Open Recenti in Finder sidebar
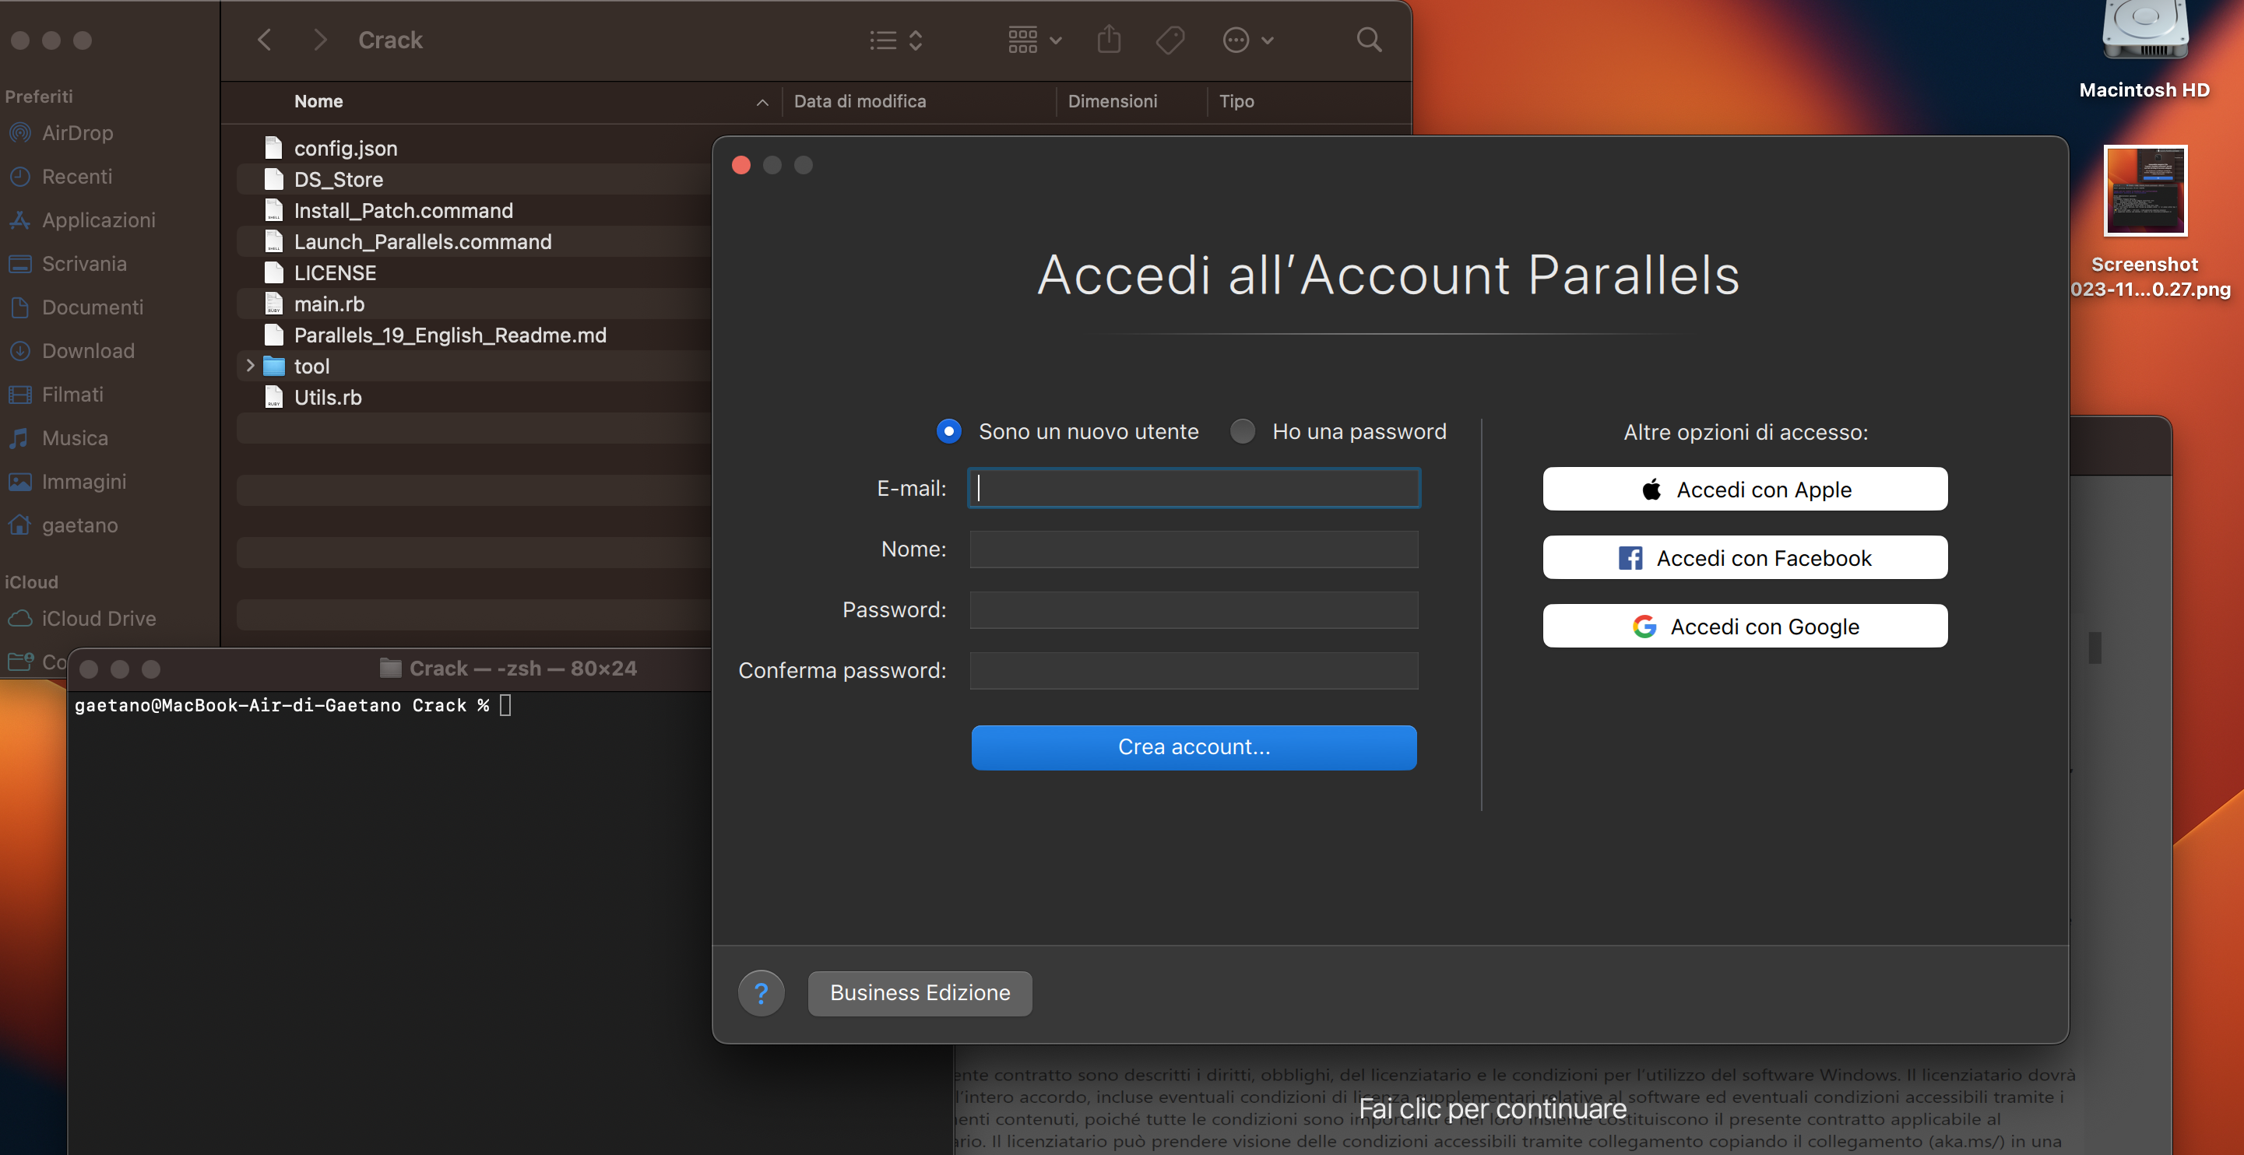 coord(76,177)
